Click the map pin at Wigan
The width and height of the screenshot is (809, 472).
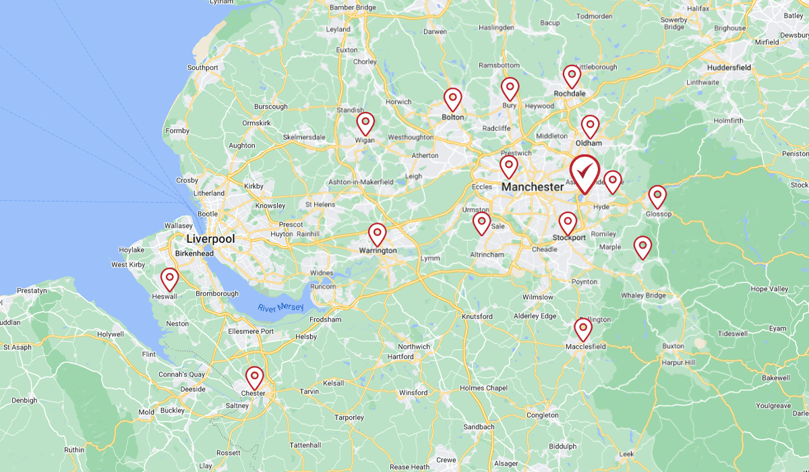point(365,124)
